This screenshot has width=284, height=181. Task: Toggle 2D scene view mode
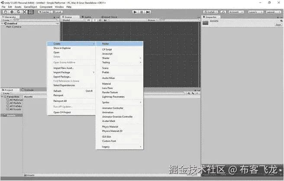88,20
